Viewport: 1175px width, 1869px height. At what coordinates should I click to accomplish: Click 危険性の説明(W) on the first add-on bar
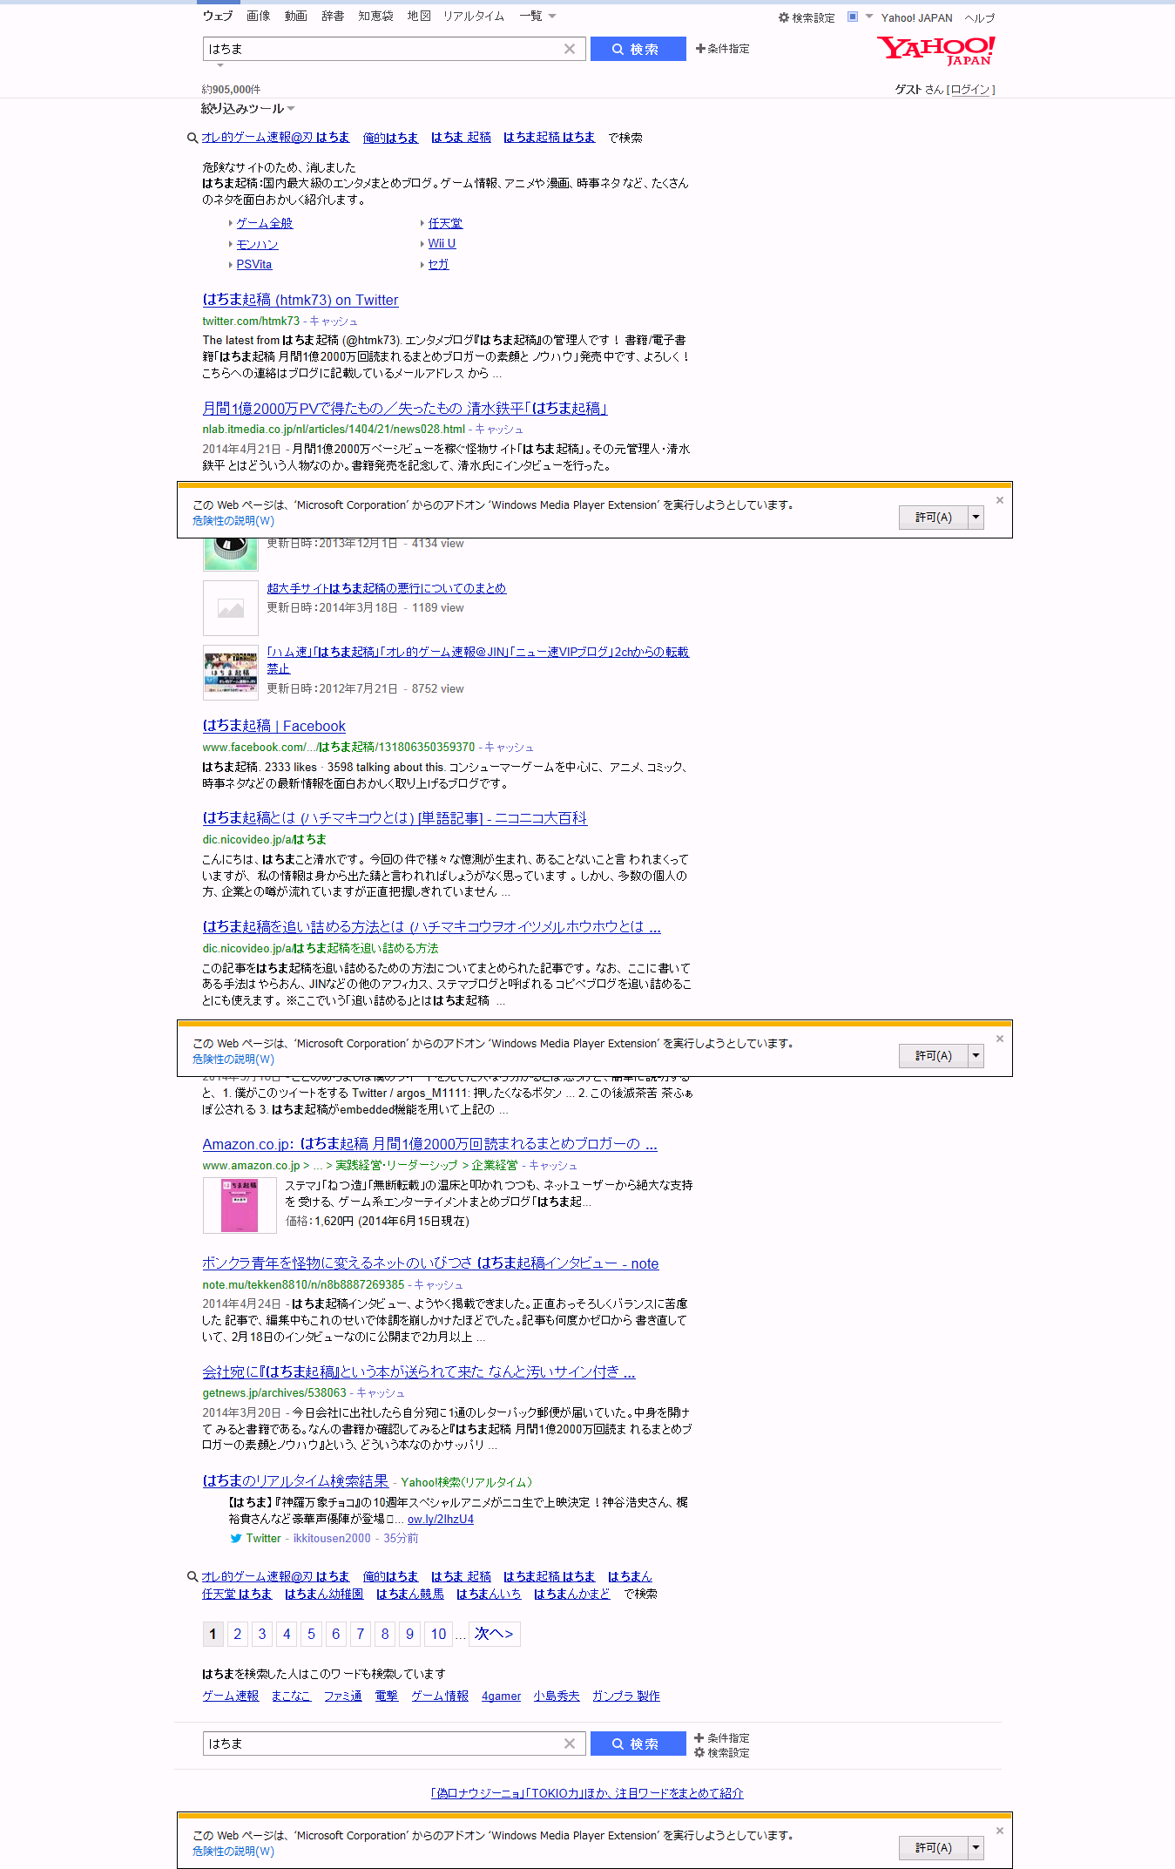[x=233, y=521]
